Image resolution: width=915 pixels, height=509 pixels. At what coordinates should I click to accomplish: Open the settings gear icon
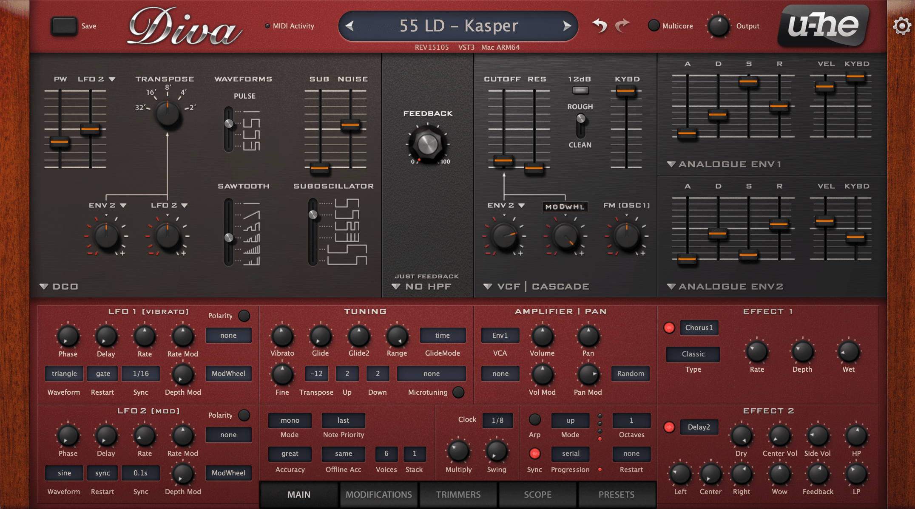tap(901, 26)
